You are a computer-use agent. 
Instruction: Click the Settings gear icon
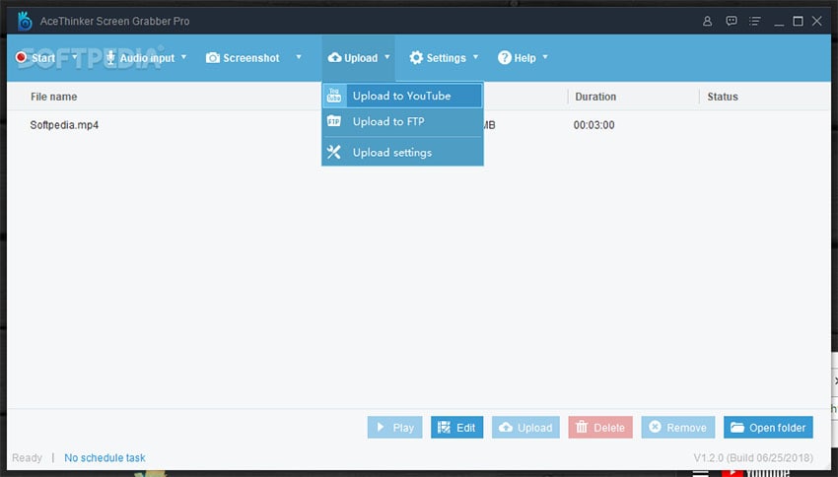tap(416, 58)
